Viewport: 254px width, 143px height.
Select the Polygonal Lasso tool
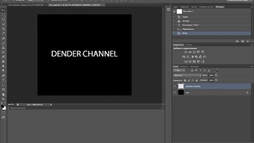click(4, 19)
